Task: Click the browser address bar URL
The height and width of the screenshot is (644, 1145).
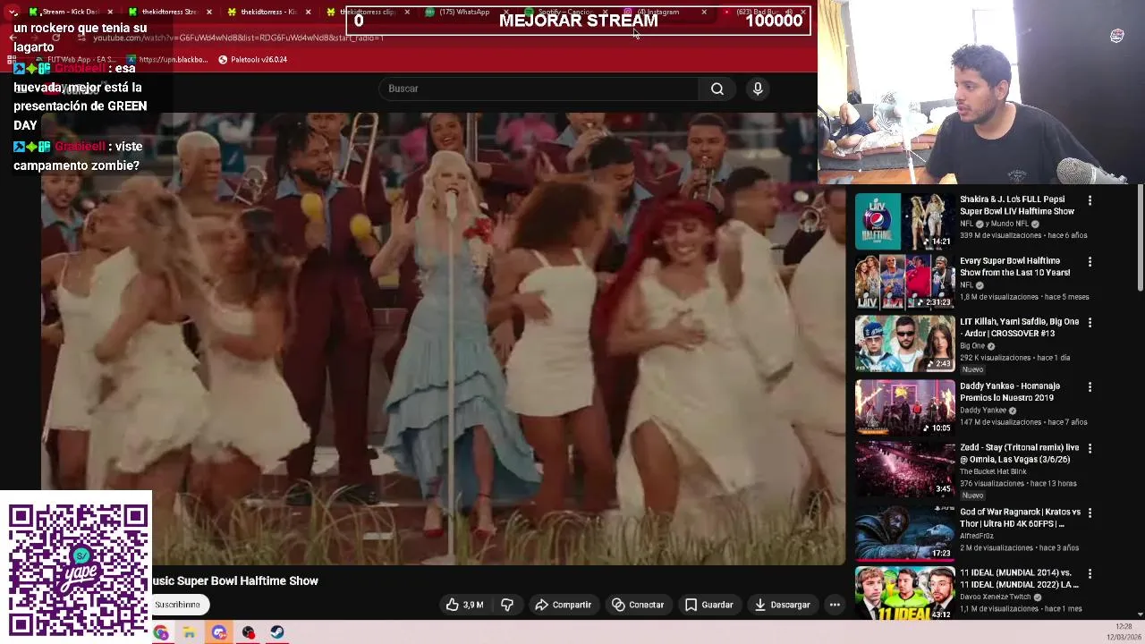Action: pyautogui.click(x=238, y=38)
